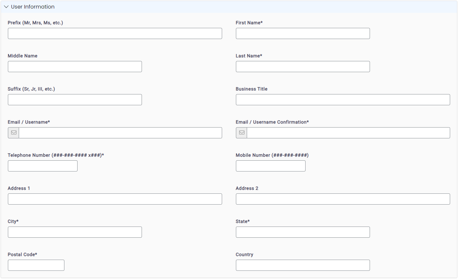Click the City input box
The image size is (459, 279).
coord(75,232)
